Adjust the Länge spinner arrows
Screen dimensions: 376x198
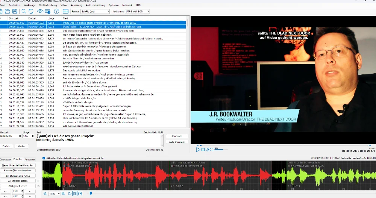click(x=33, y=136)
